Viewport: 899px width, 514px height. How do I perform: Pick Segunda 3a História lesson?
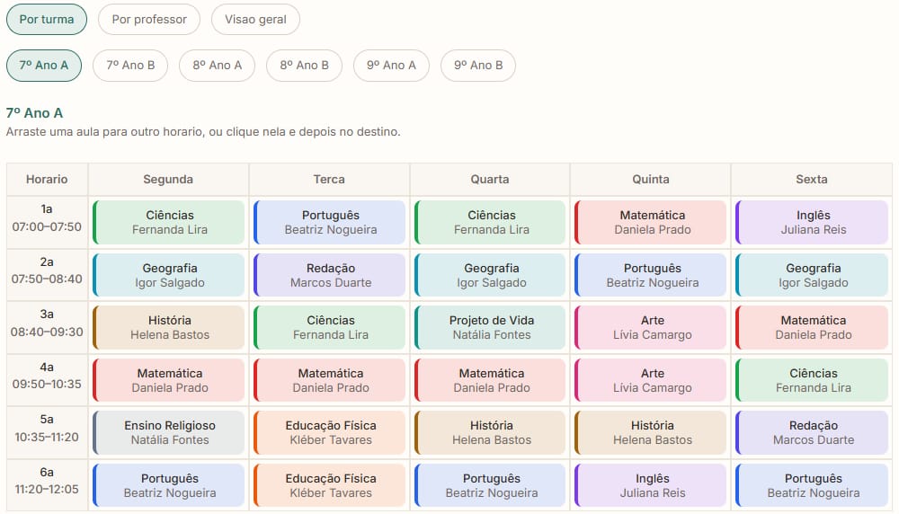(169, 328)
